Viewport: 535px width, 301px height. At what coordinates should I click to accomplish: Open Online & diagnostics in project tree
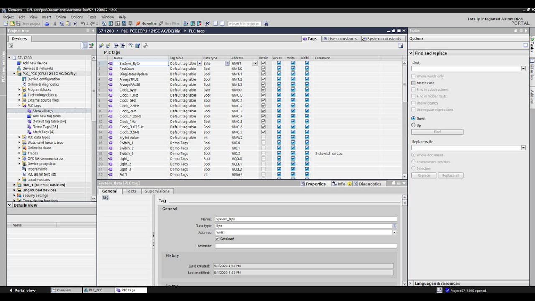[x=43, y=84]
